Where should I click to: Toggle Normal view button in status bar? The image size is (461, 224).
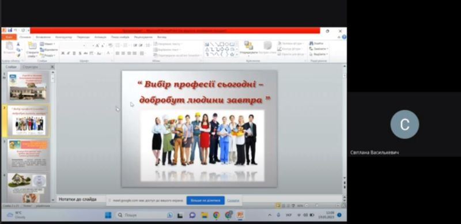pos(278,206)
